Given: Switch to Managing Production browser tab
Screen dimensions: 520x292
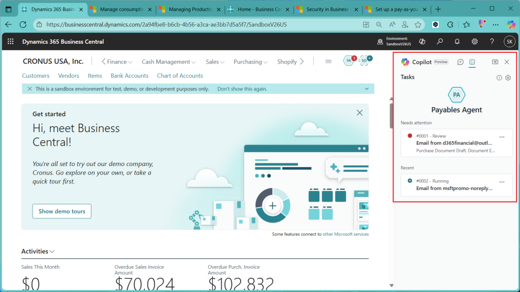Looking at the screenshot, I should click(190, 9).
